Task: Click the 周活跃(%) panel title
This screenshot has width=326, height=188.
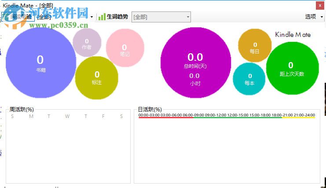Action: coord(22,109)
